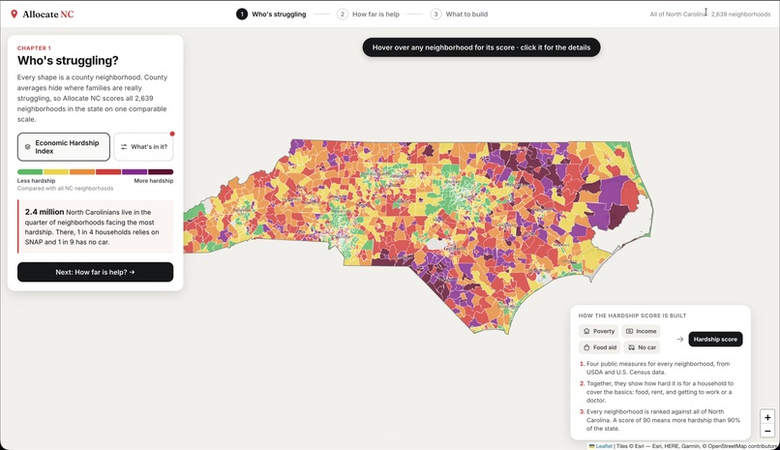Click the yellow legend color segment
The image size is (780, 450).
point(56,171)
